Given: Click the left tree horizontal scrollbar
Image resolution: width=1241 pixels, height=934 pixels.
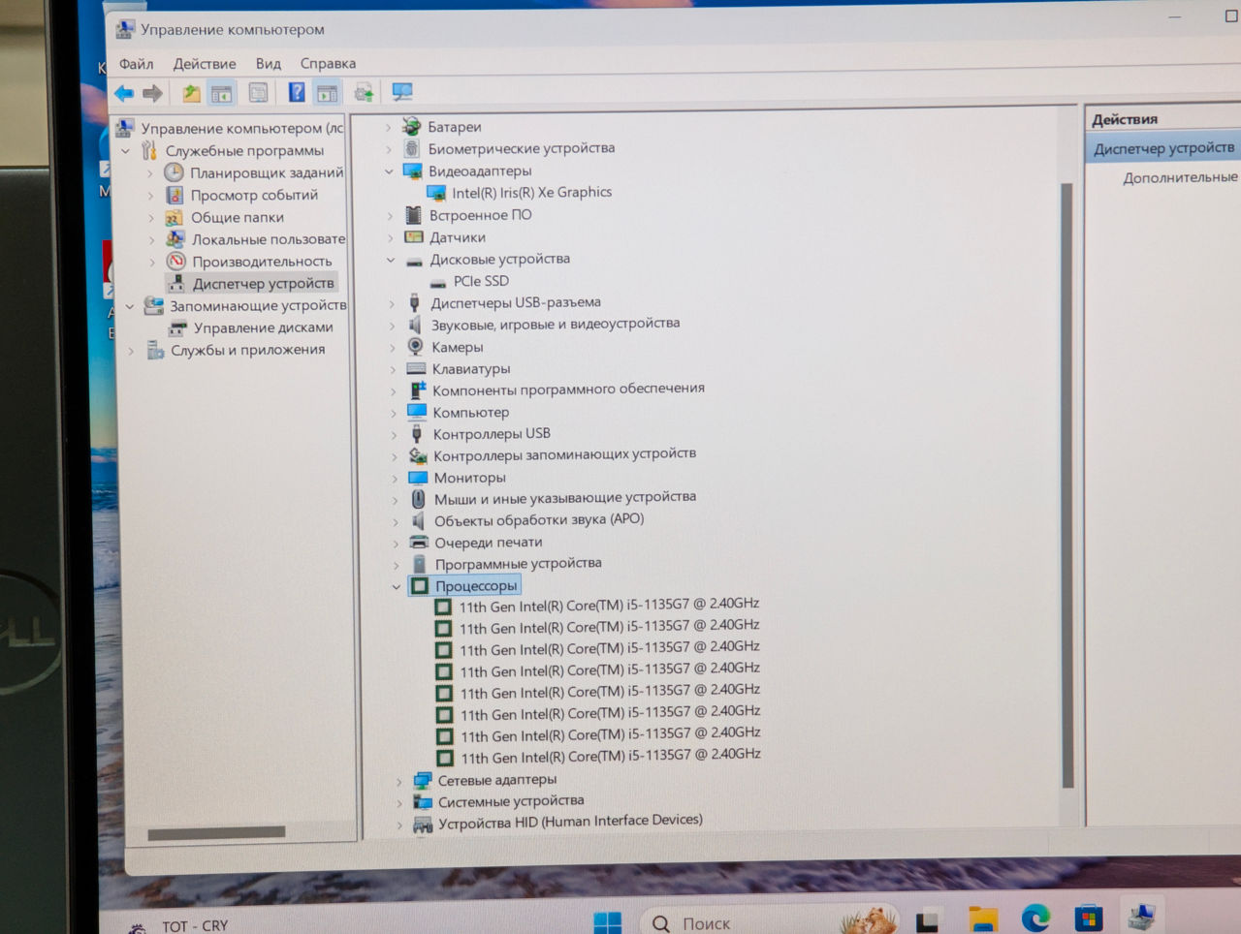Looking at the screenshot, I should tap(216, 832).
